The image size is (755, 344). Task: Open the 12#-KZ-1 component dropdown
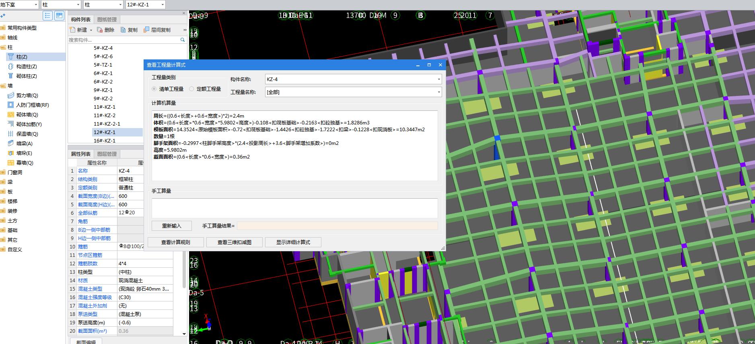pyautogui.click(x=163, y=5)
